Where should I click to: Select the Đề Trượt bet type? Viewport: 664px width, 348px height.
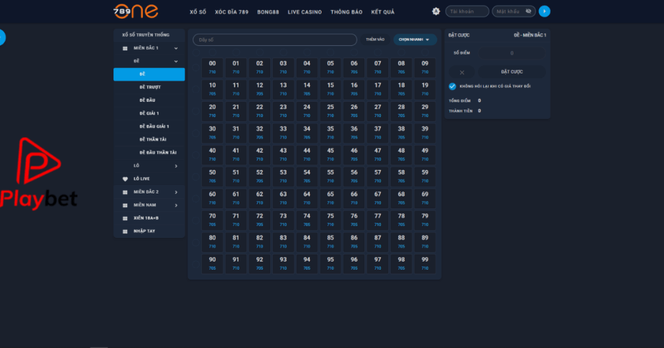click(150, 87)
